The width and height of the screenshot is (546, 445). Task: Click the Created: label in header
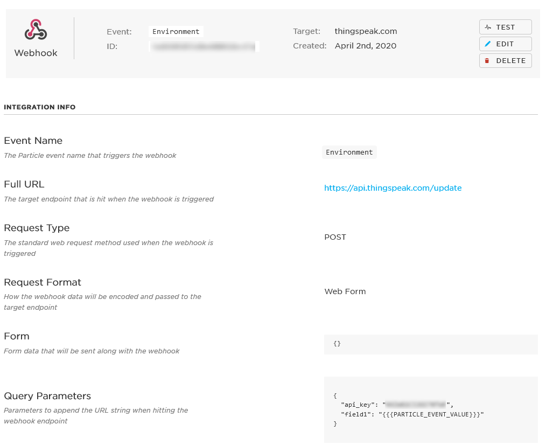pos(310,46)
